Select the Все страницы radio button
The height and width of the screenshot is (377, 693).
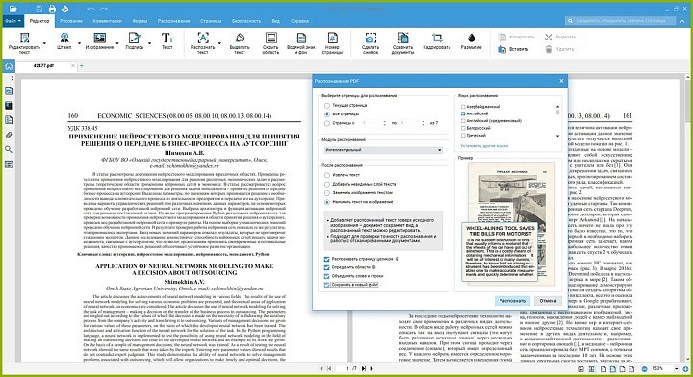[327, 114]
